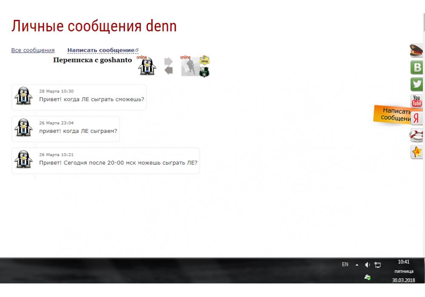Click penguin avatar on 26 Марта 10:21 message
The height and width of the screenshot is (297, 425).
tap(23, 160)
